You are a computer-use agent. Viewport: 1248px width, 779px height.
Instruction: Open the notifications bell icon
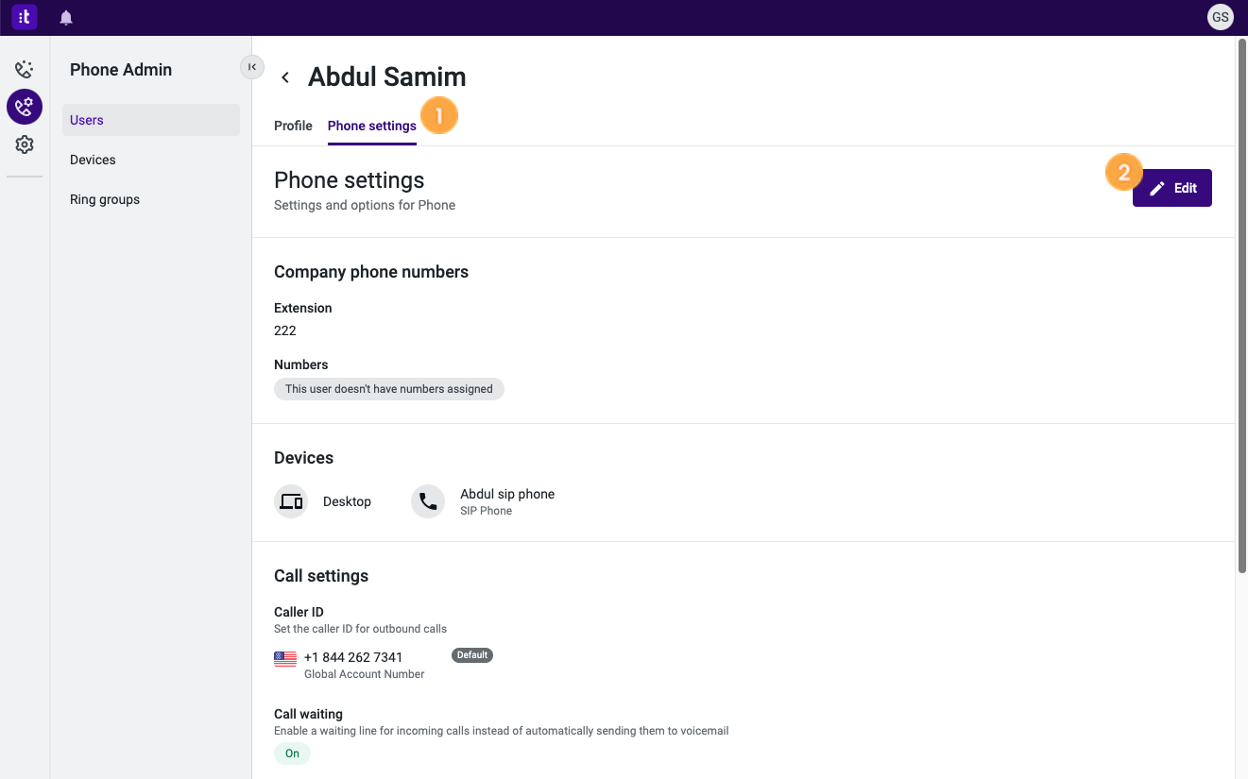(x=66, y=18)
